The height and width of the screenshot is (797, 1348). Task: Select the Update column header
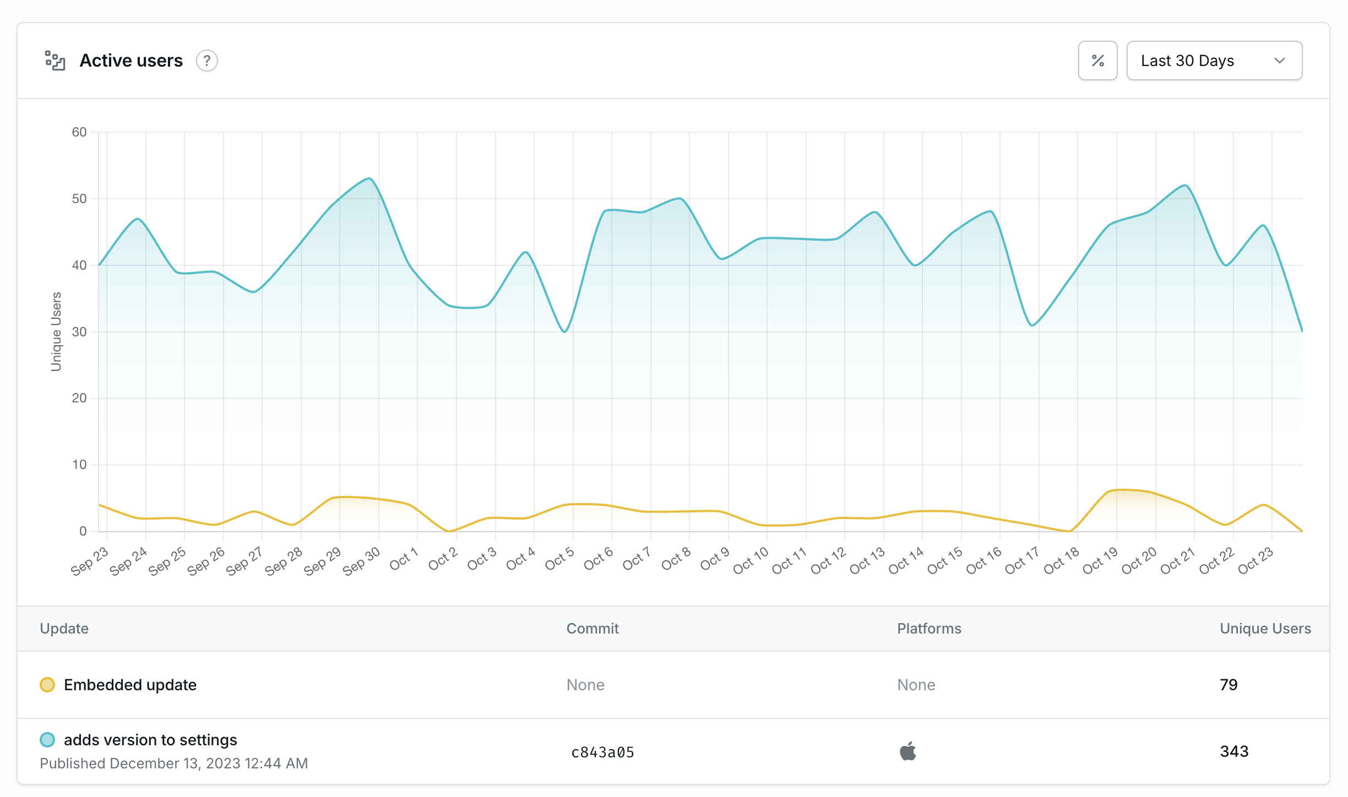tap(64, 629)
